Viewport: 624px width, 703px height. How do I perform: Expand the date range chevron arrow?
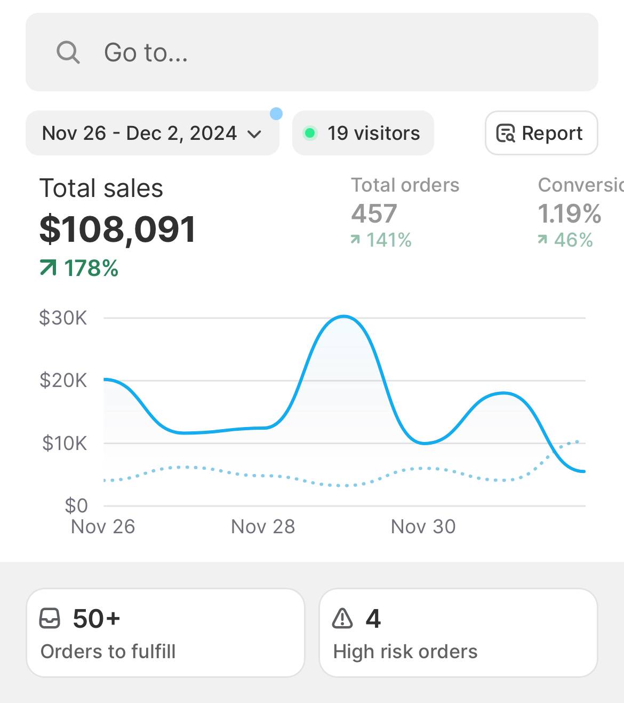pyautogui.click(x=255, y=134)
